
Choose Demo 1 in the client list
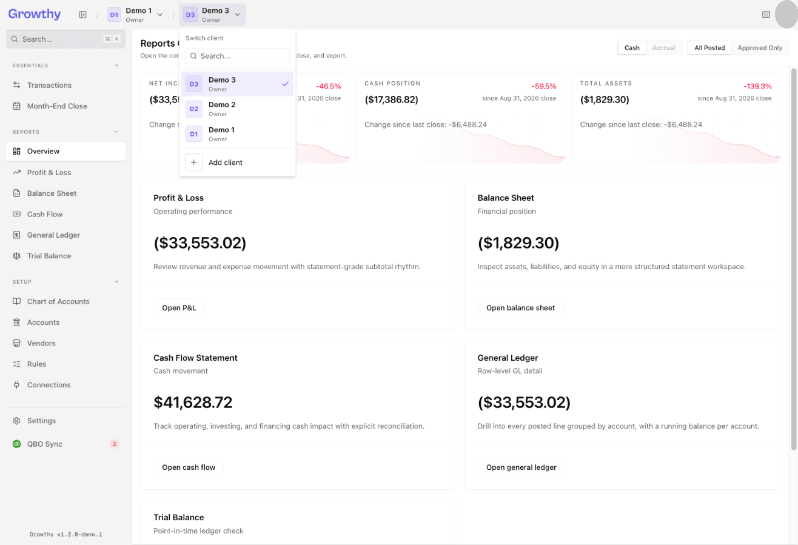(237, 134)
